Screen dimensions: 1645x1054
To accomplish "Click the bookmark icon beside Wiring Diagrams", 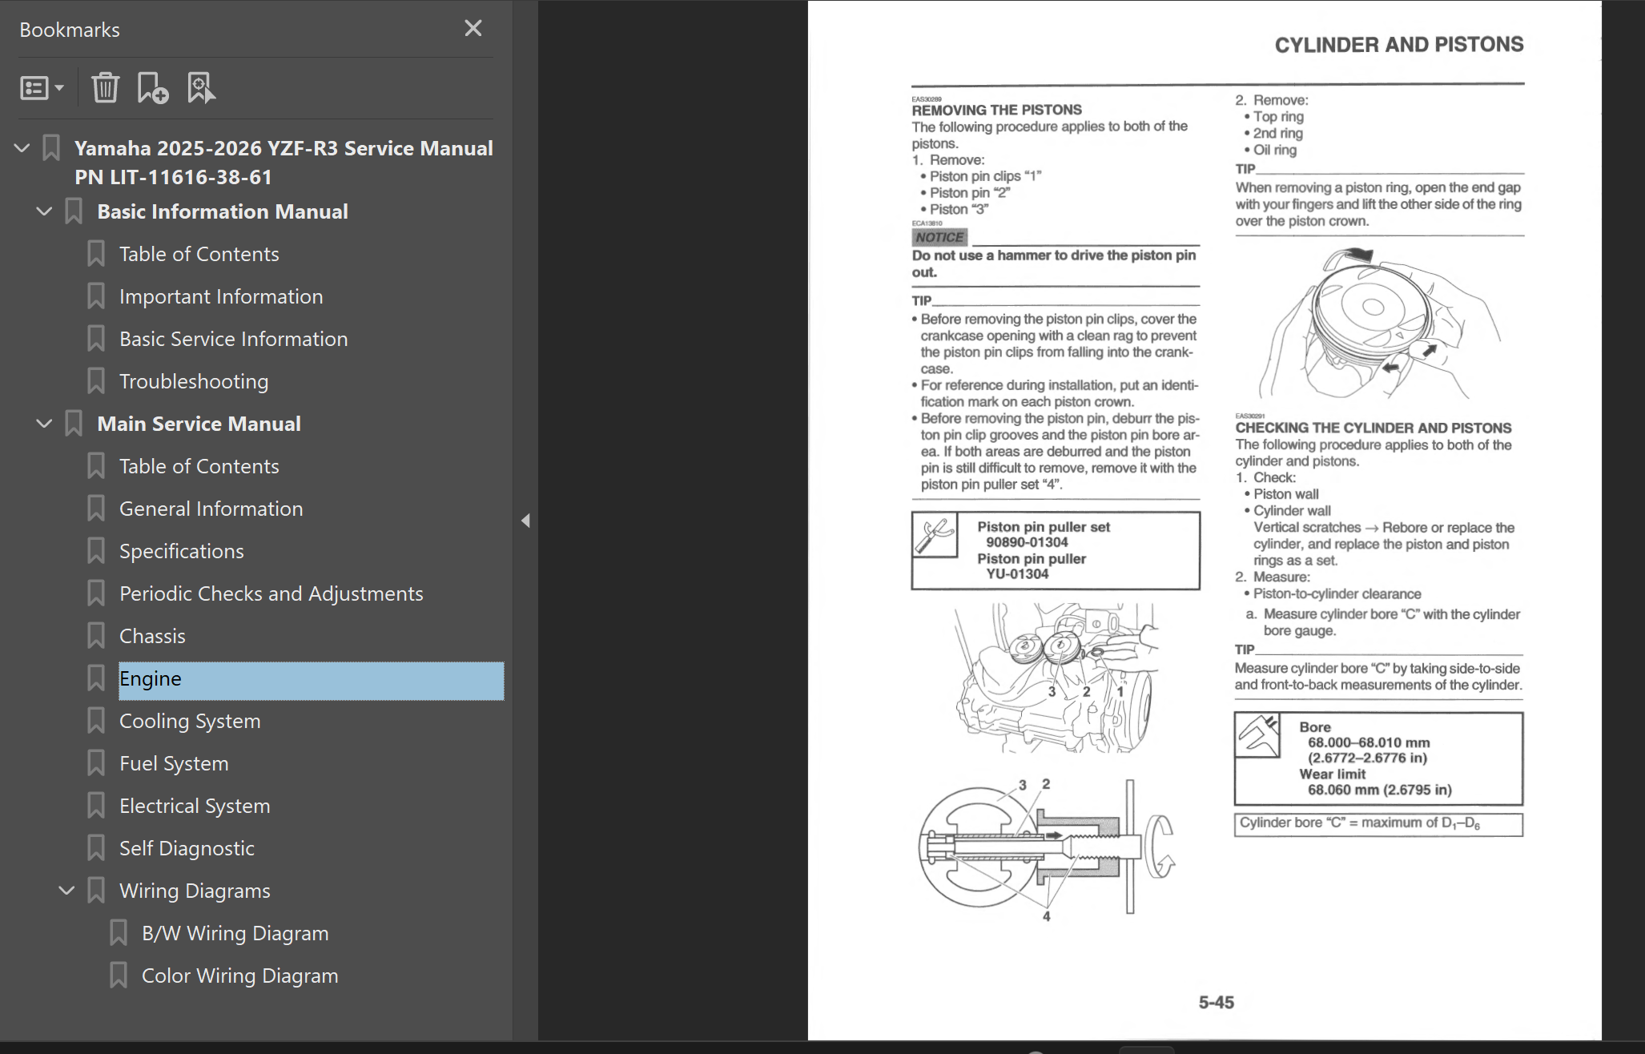I will tap(96, 891).
